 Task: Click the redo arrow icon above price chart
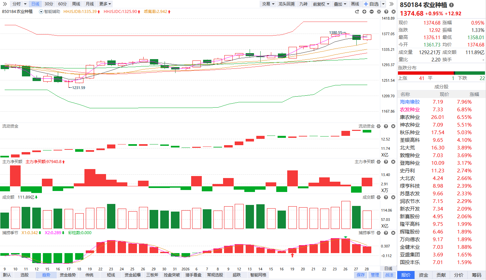point(357,12)
